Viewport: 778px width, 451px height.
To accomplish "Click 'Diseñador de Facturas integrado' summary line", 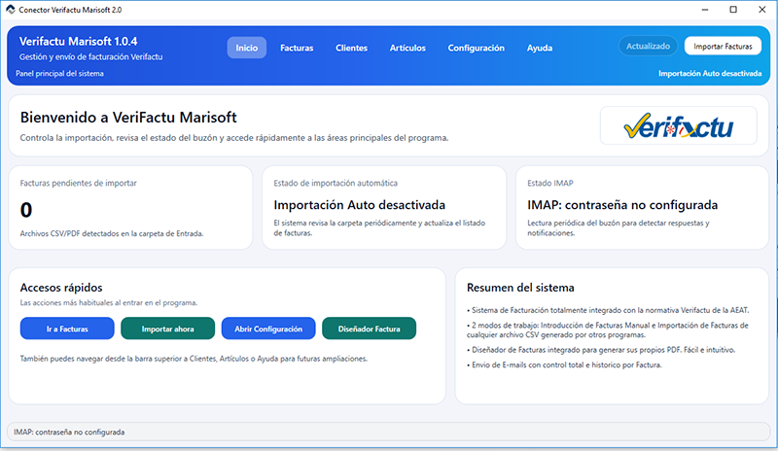I will pos(601,350).
